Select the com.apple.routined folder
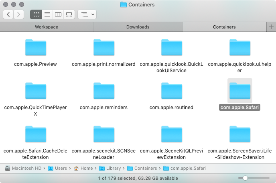Screen dimensions: 276x183 click(172, 92)
